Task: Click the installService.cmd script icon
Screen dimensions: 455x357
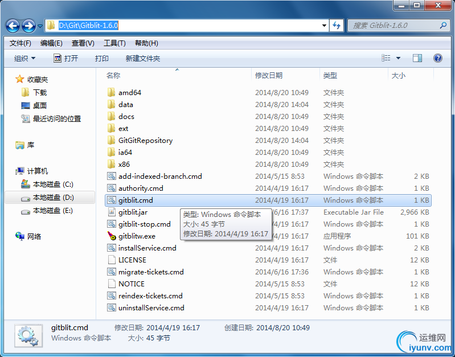Action: (112, 248)
